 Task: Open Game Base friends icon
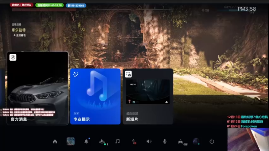pyautogui.click(x=102, y=142)
